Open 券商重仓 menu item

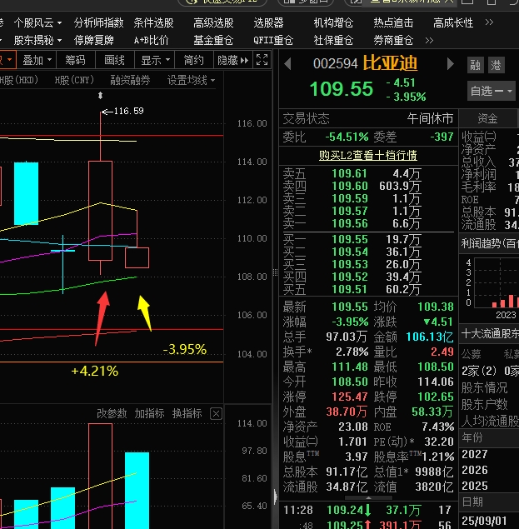pos(393,41)
